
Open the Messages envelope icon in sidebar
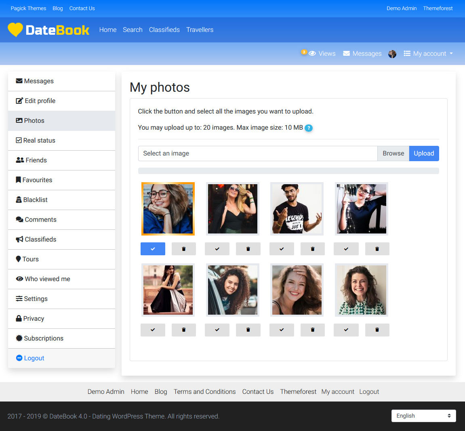pyautogui.click(x=19, y=81)
